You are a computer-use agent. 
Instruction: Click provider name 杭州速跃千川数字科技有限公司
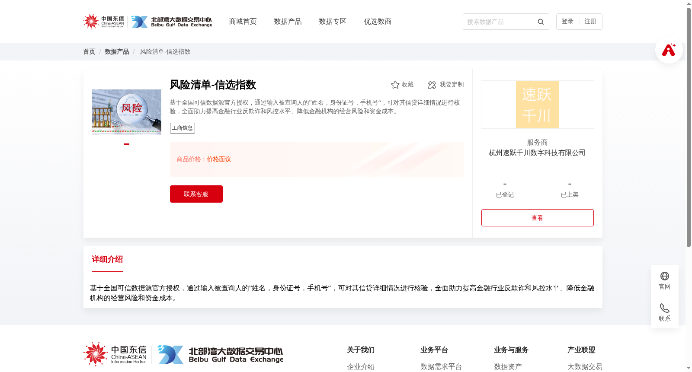click(537, 153)
